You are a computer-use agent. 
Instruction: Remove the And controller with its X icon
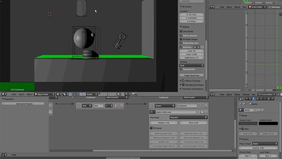click(x=122, y=106)
